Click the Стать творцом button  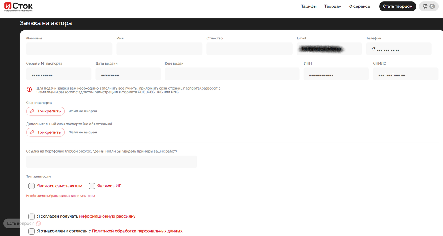pyautogui.click(x=398, y=6)
